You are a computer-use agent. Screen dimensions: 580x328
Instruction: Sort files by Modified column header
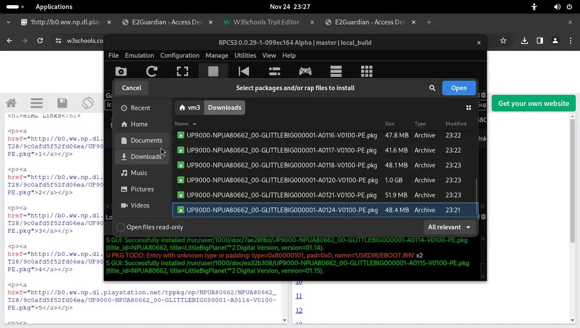[456, 123]
